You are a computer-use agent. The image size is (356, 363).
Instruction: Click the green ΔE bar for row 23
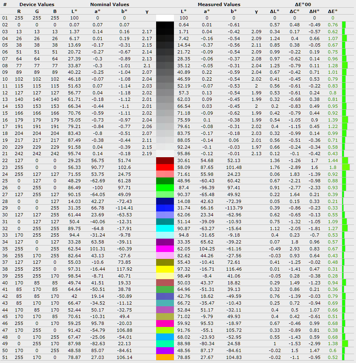(x=345, y=167)
